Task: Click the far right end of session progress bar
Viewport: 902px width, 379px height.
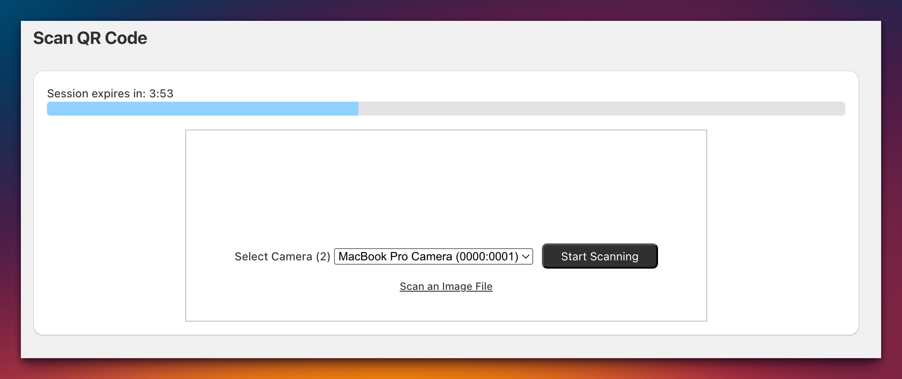Action: [842, 109]
